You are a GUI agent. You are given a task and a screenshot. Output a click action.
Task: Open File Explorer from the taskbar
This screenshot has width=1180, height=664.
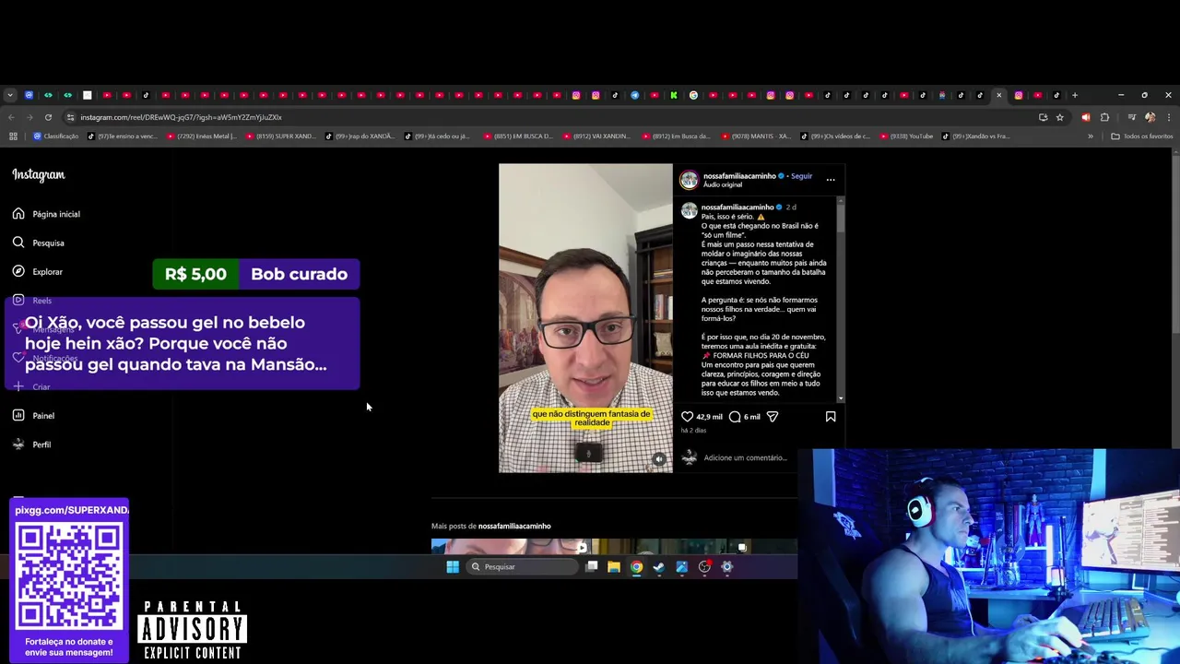[x=614, y=567]
